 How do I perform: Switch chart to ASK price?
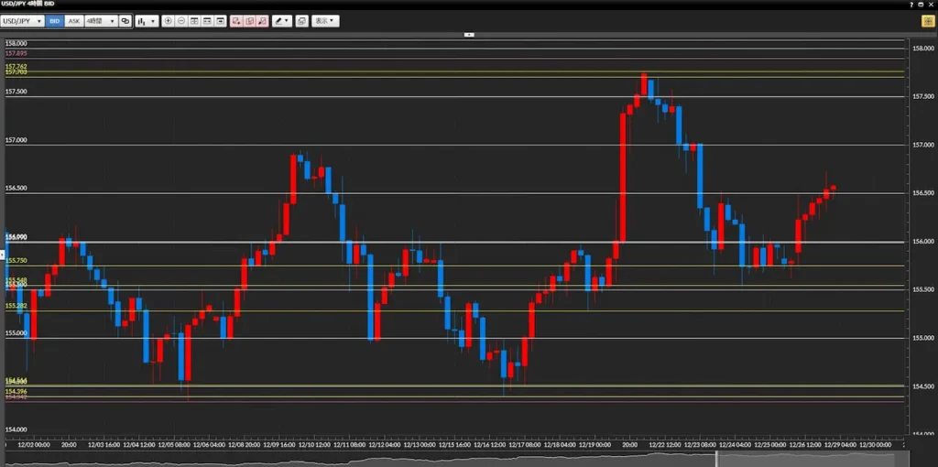[x=74, y=20]
